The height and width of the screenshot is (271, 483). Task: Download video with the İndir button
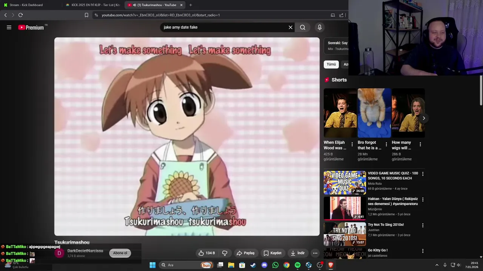[297, 253]
